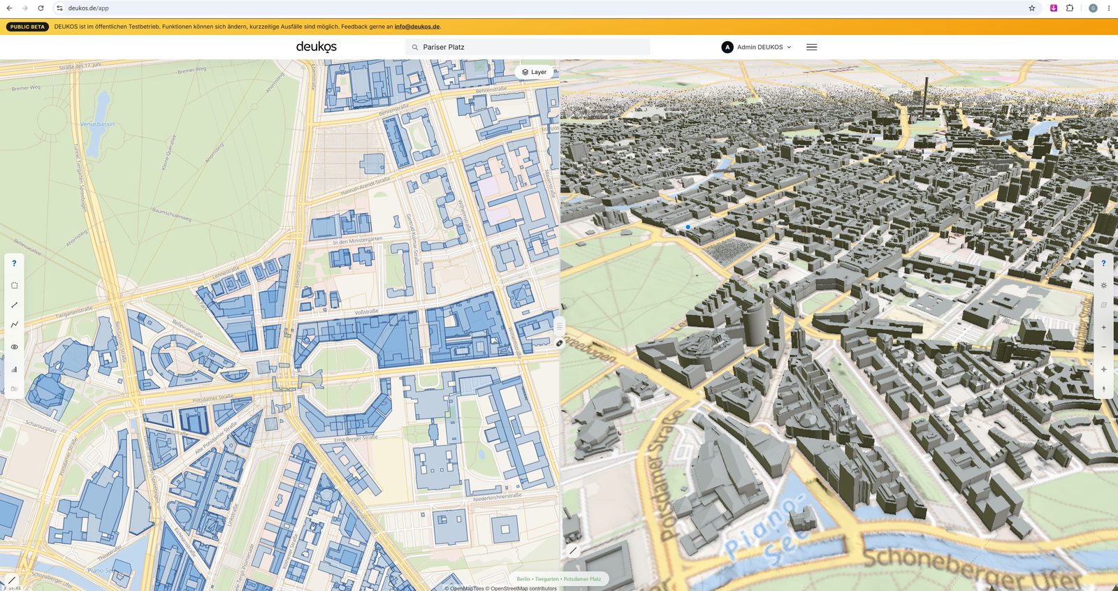The width and height of the screenshot is (1118, 591).
Task: Click the Pariser Platz search field
Action: pyautogui.click(x=528, y=47)
